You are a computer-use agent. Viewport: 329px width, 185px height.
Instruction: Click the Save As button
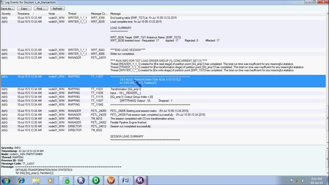click(7, 9)
